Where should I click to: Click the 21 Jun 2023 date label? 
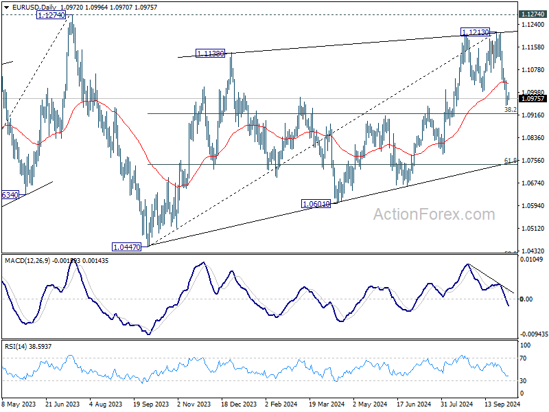pyautogui.click(x=62, y=404)
